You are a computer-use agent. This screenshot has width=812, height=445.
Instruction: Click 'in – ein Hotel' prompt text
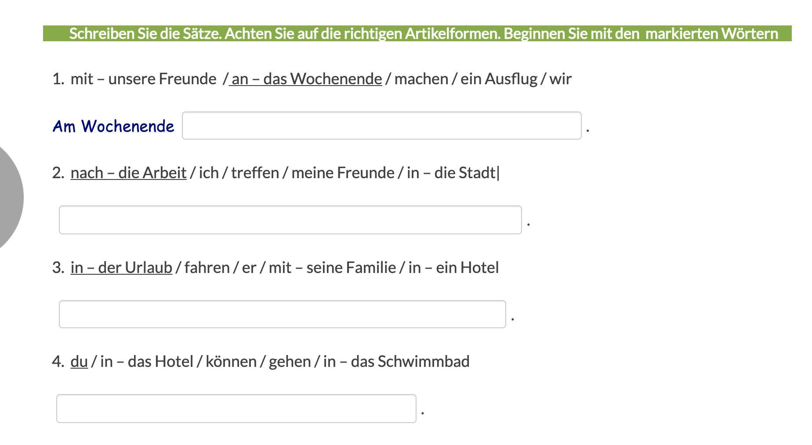click(x=453, y=268)
